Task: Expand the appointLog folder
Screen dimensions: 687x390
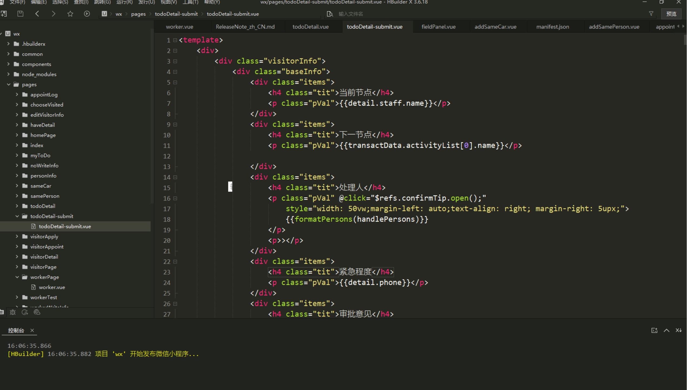Action: [x=17, y=94]
